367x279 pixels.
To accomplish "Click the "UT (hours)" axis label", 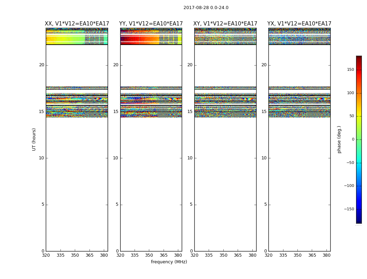I will (34, 139).
